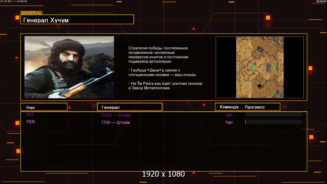Click the "Генерал" column header

(x=129, y=107)
